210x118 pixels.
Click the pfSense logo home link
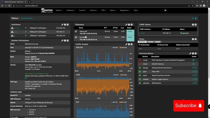tap(47, 10)
